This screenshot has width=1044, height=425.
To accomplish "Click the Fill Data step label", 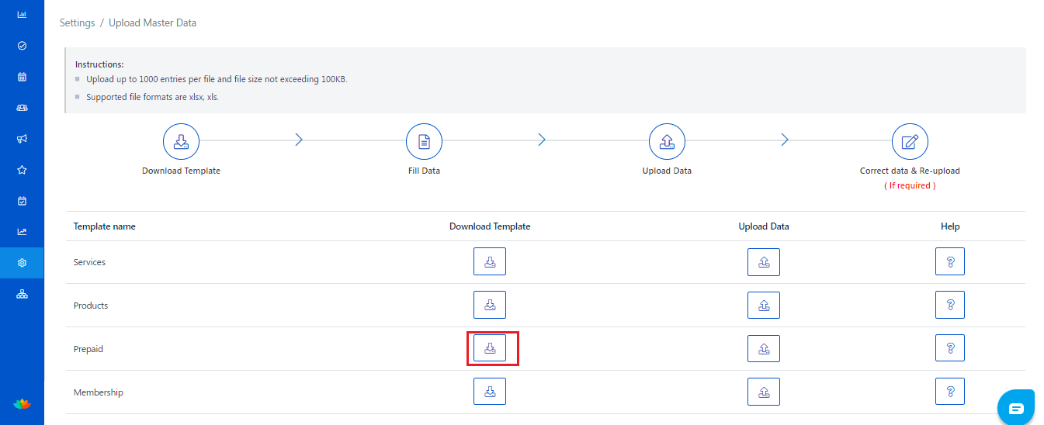I will [x=424, y=171].
